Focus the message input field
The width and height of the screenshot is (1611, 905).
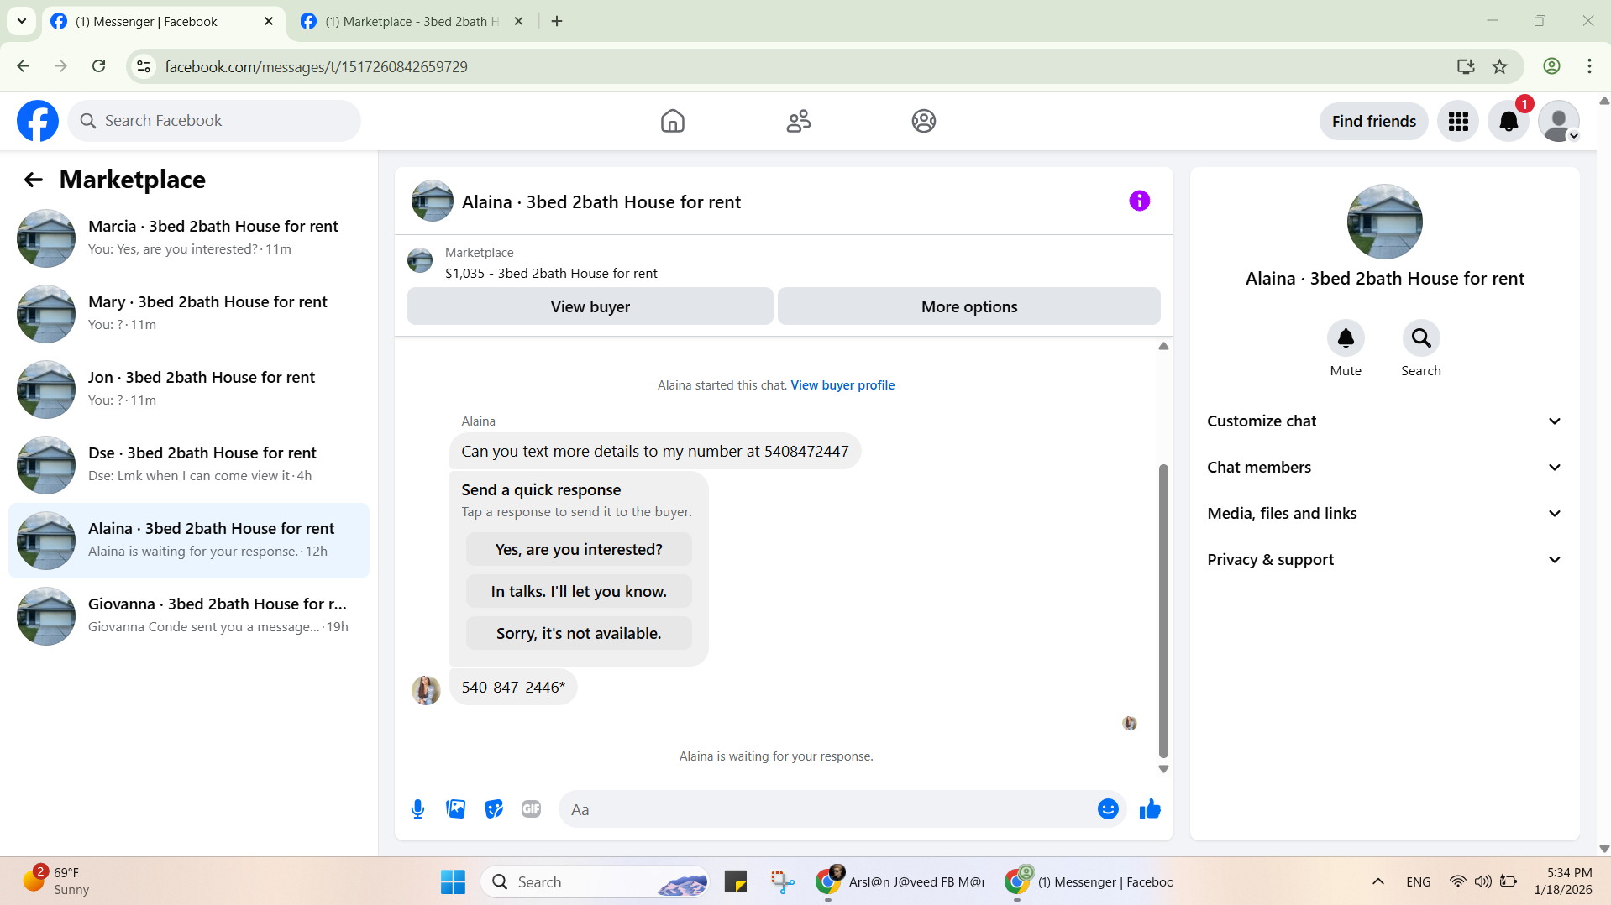(x=842, y=809)
